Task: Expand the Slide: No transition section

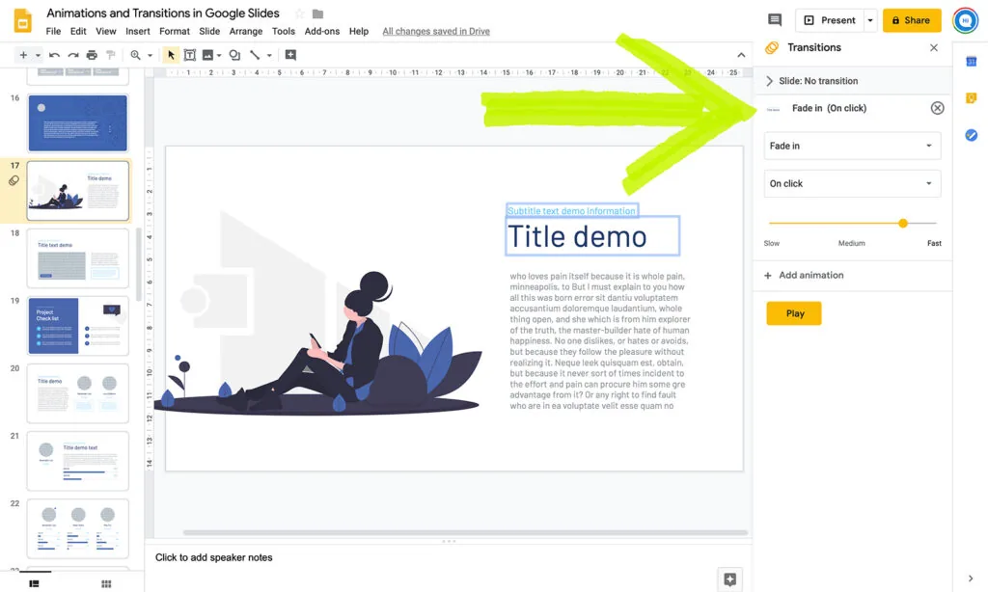Action: click(853, 81)
